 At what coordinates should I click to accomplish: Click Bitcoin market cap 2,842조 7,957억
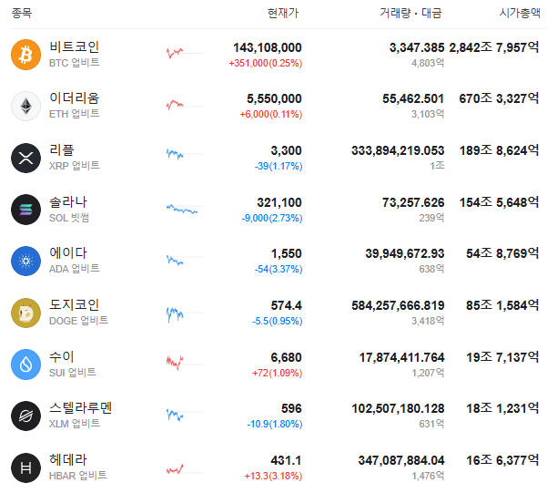point(494,47)
